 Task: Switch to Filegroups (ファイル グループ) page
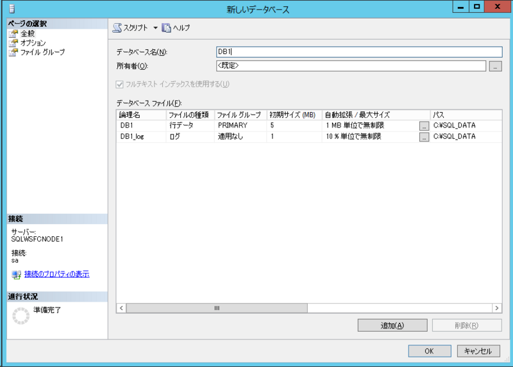tap(42, 52)
